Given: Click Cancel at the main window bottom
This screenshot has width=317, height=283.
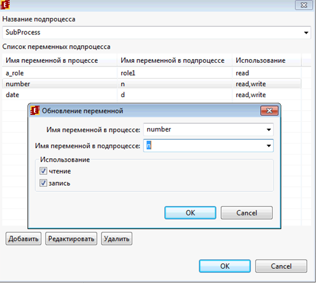Looking at the screenshot, I should coord(281,266).
